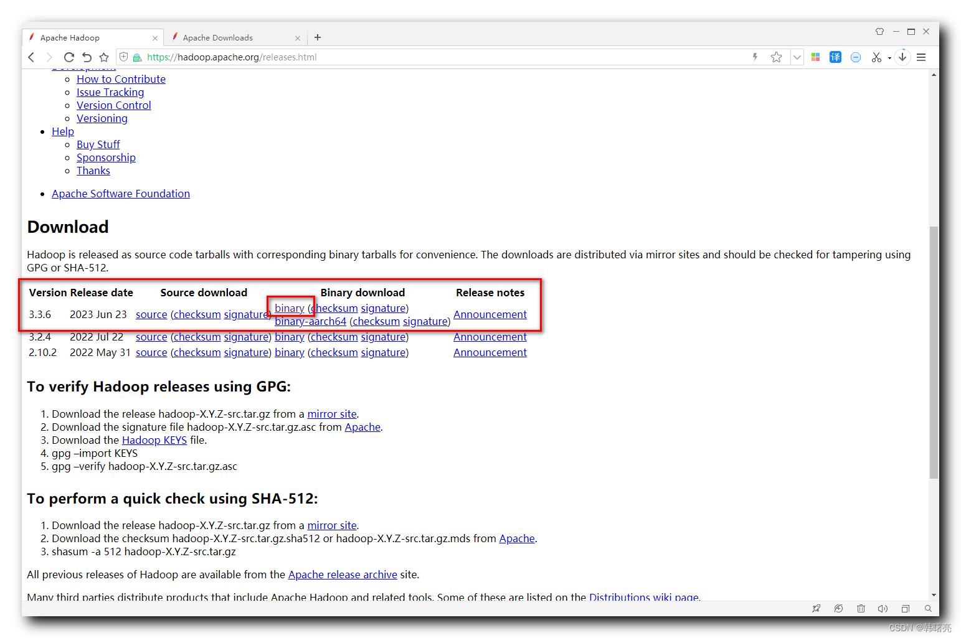Expand the address bar suggestions chevron
The image size is (961, 638).
coord(797,57)
